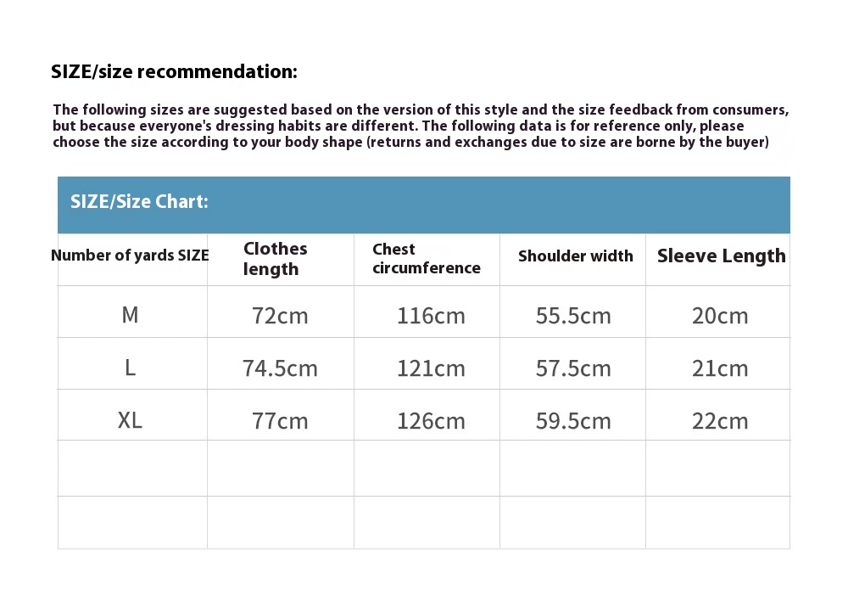The height and width of the screenshot is (601, 848).
Task: Select the 'Shoulder width' column header
Action: pyautogui.click(x=575, y=256)
